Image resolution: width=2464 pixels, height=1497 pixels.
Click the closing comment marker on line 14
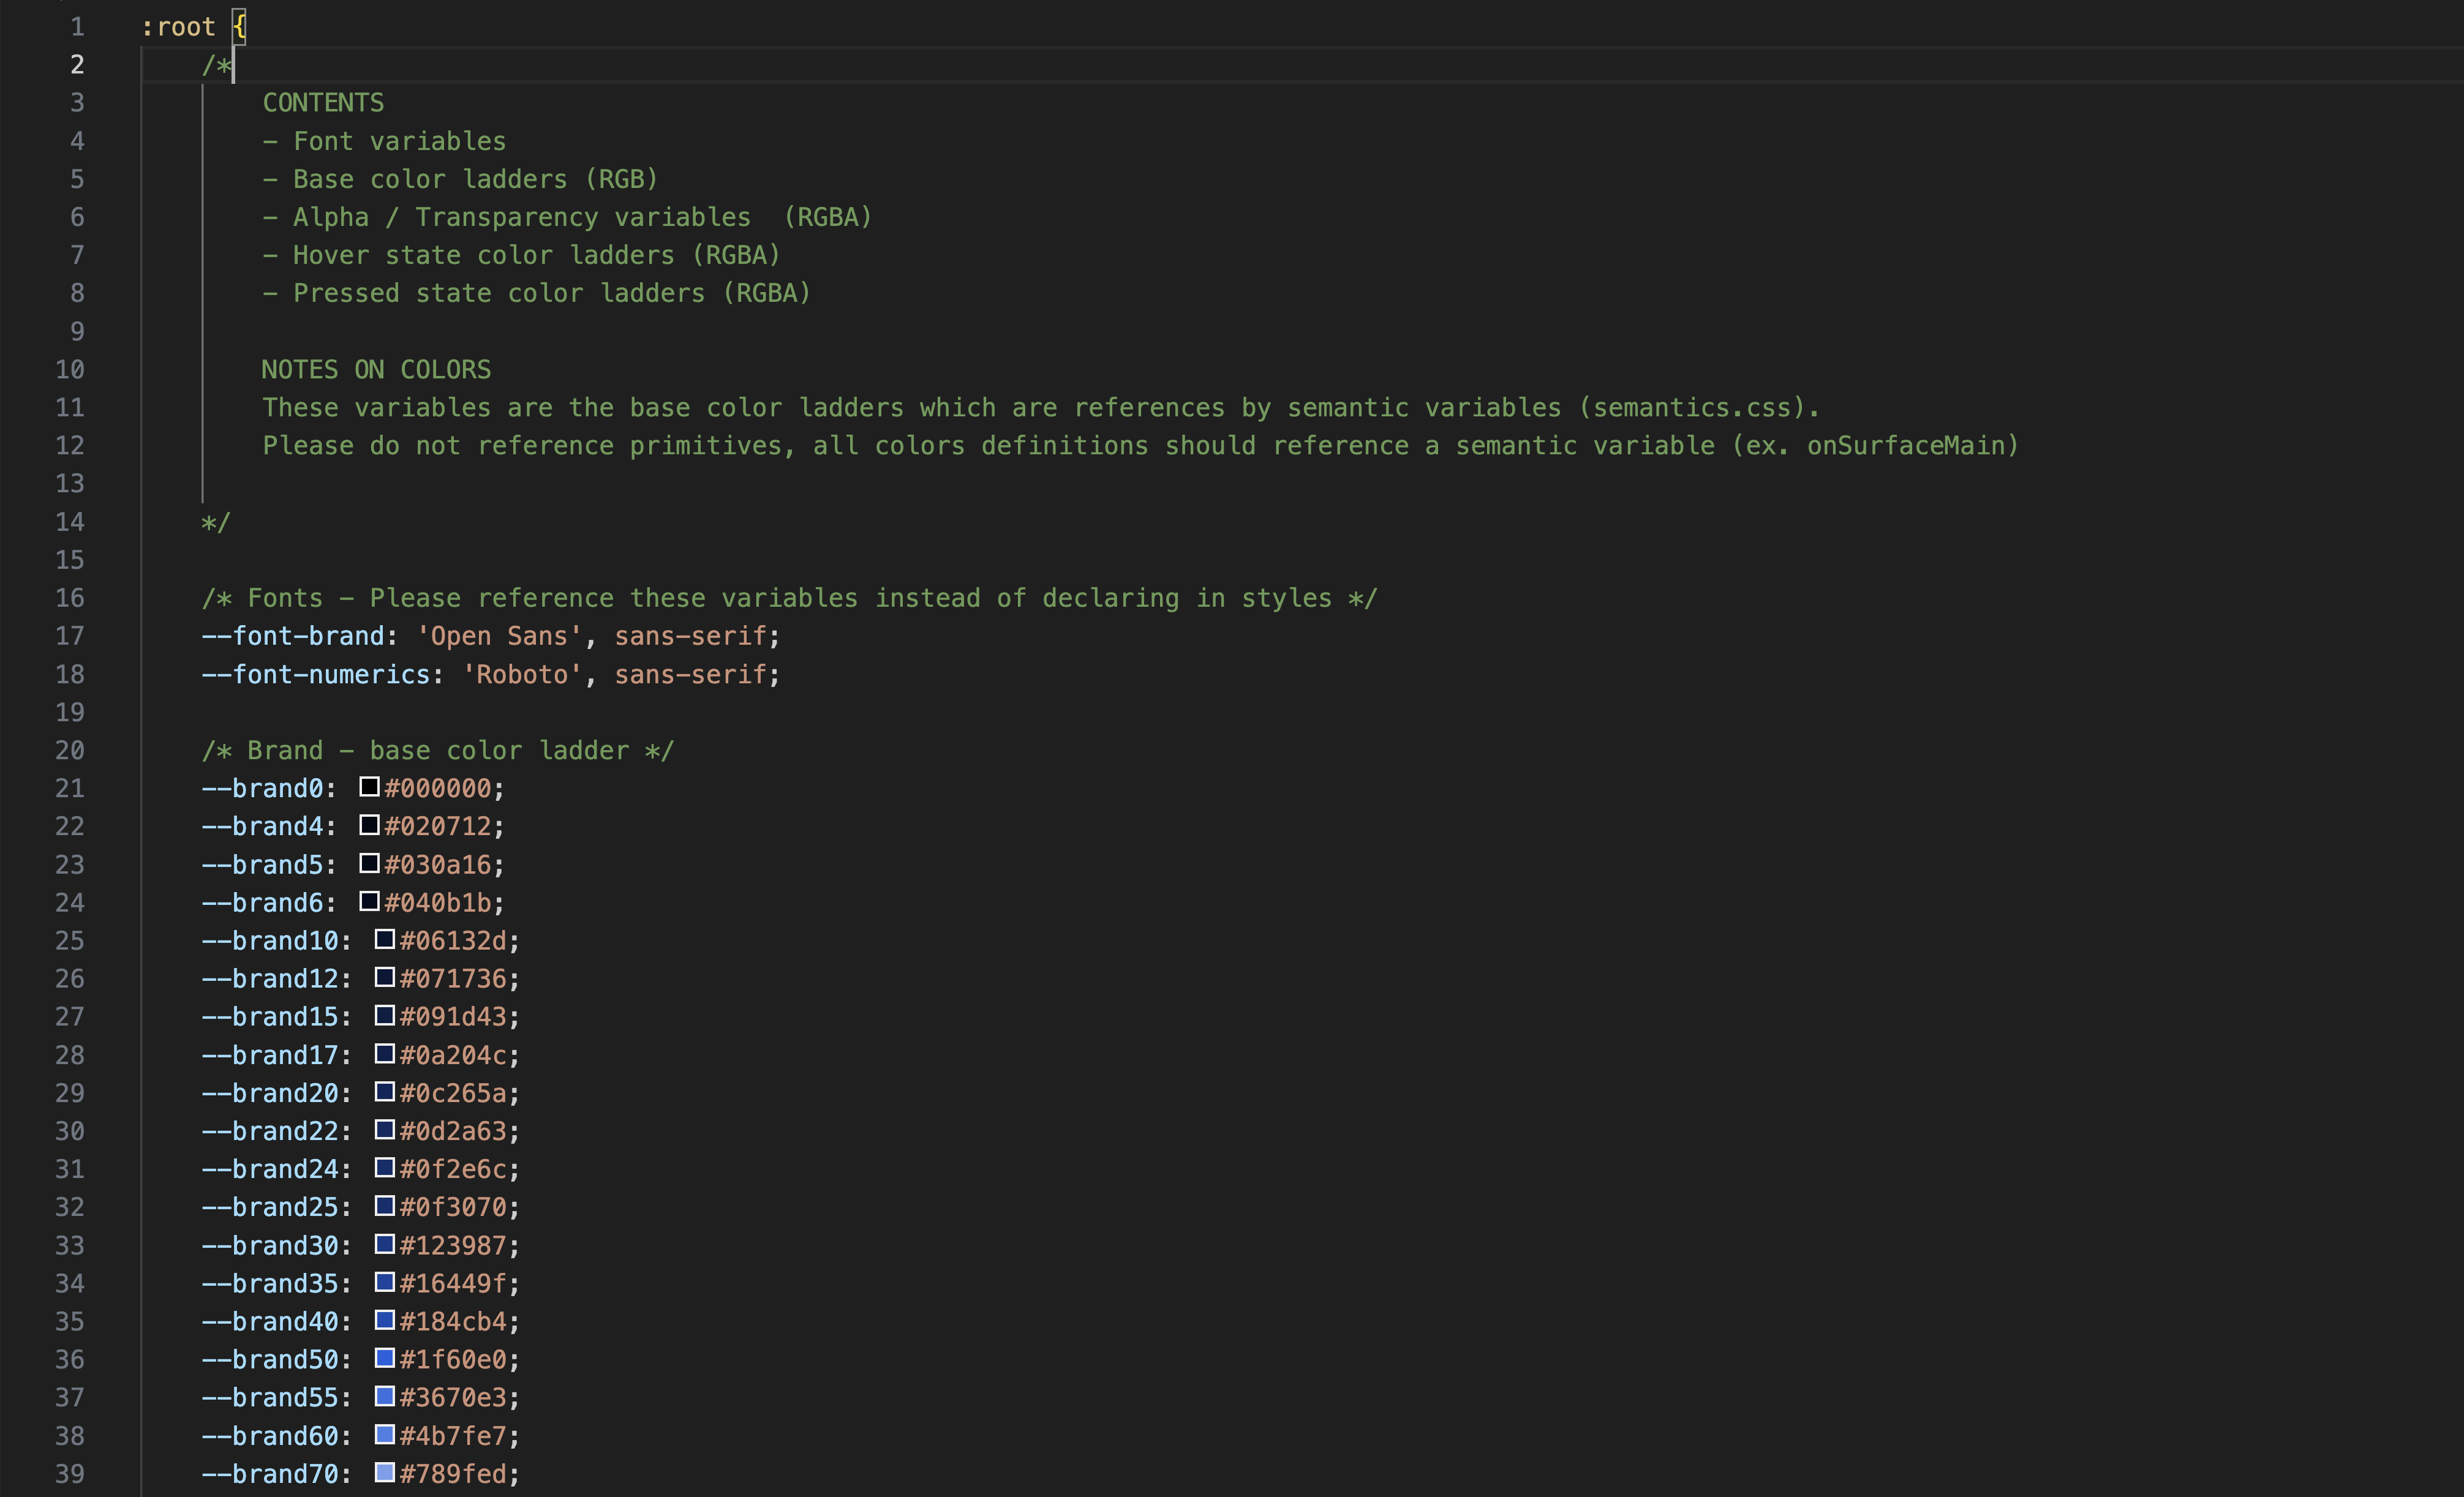pyautogui.click(x=215, y=523)
